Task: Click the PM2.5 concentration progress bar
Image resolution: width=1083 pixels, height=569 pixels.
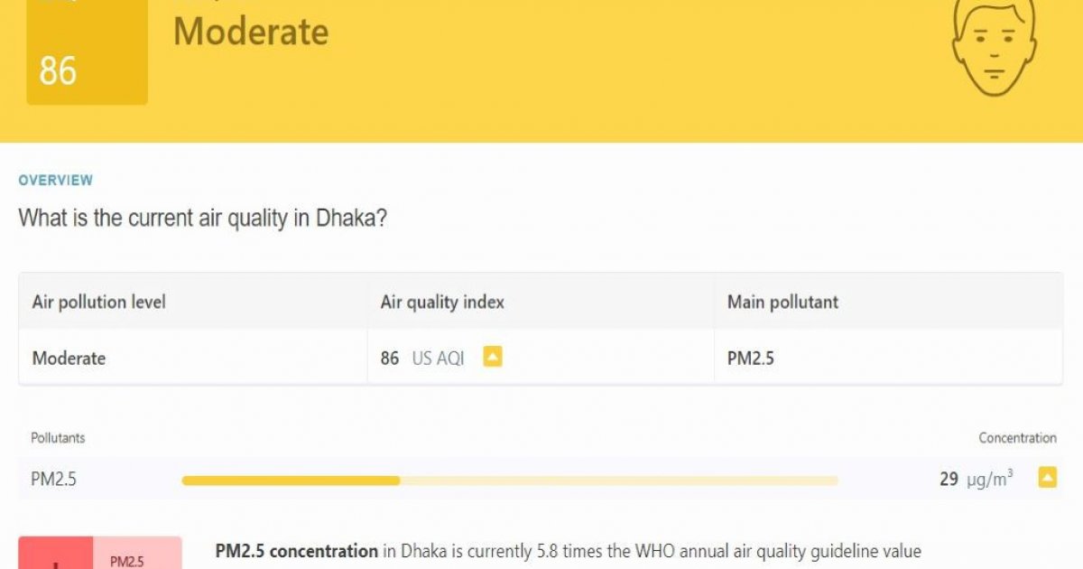Action: click(510, 479)
